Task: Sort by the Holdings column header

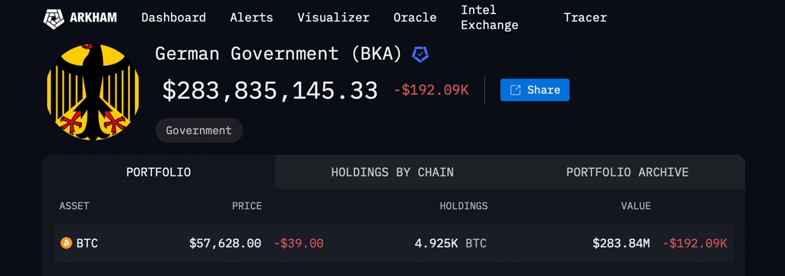Action: [x=464, y=206]
